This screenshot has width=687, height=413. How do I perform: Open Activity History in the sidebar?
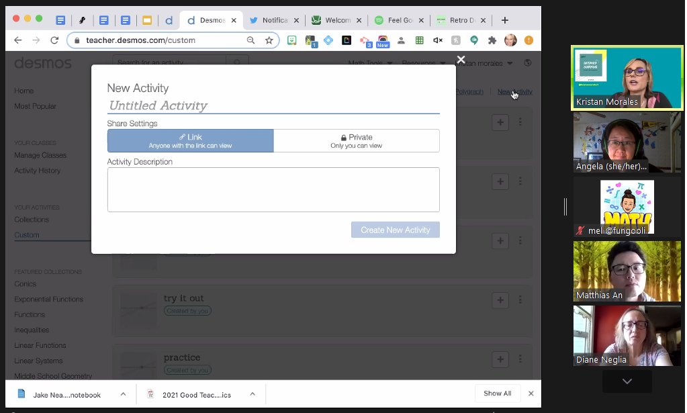37,171
